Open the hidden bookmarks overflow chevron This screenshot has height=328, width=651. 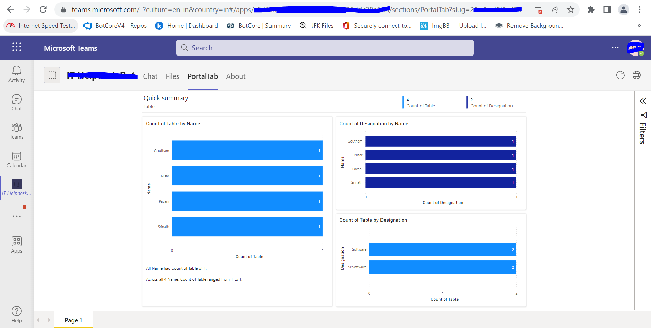[x=639, y=25]
